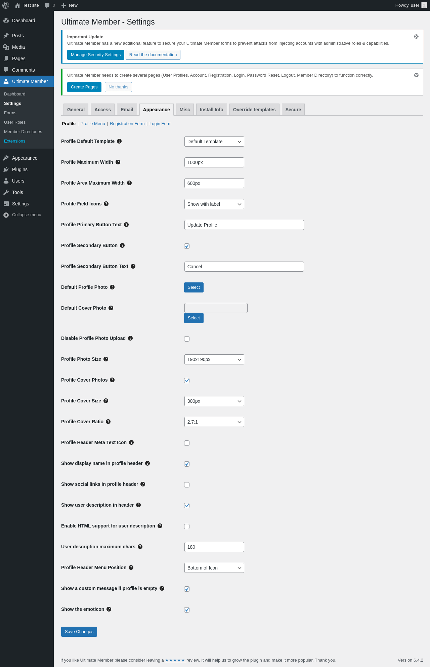Click the New plus item
The width and height of the screenshot is (430, 667).
pos(70,5)
